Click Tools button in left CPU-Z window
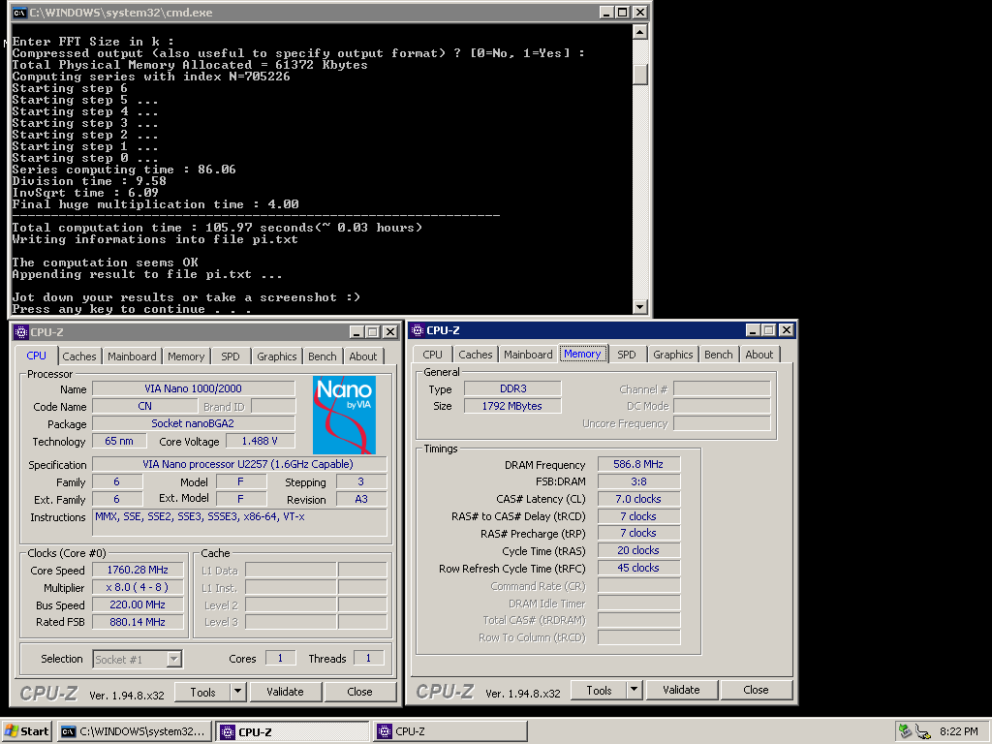 click(202, 692)
